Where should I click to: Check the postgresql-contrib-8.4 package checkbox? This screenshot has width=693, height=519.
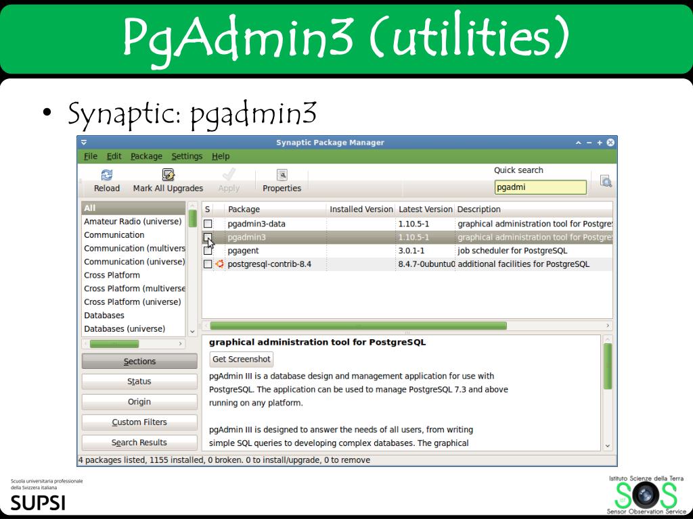(208, 264)
